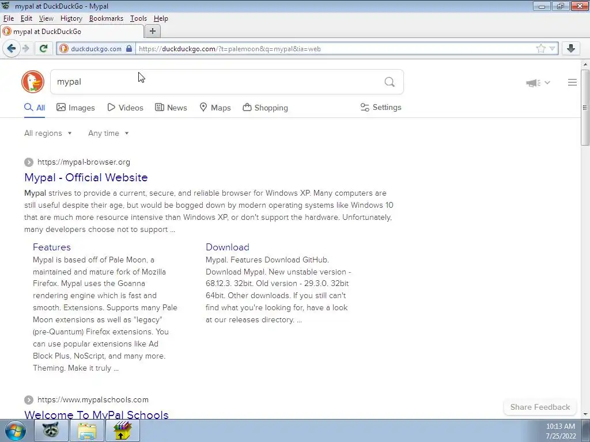Open the Download sublink
This screenshot has width=590, height=442.
pos(227,247)
